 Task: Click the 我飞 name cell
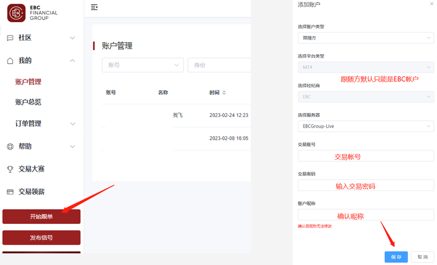pyautogui.click(x=178, y=115)
